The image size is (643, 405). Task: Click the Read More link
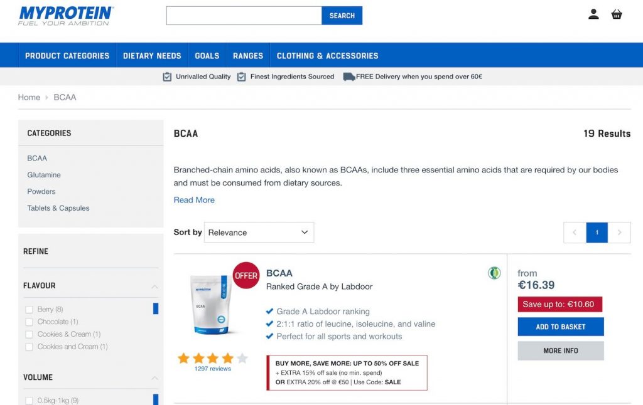pos(194,200)
